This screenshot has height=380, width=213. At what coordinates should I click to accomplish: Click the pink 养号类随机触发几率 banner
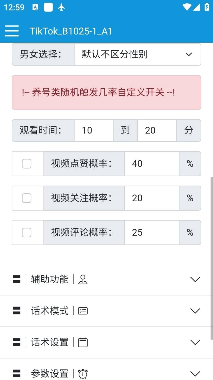(106, 92)
